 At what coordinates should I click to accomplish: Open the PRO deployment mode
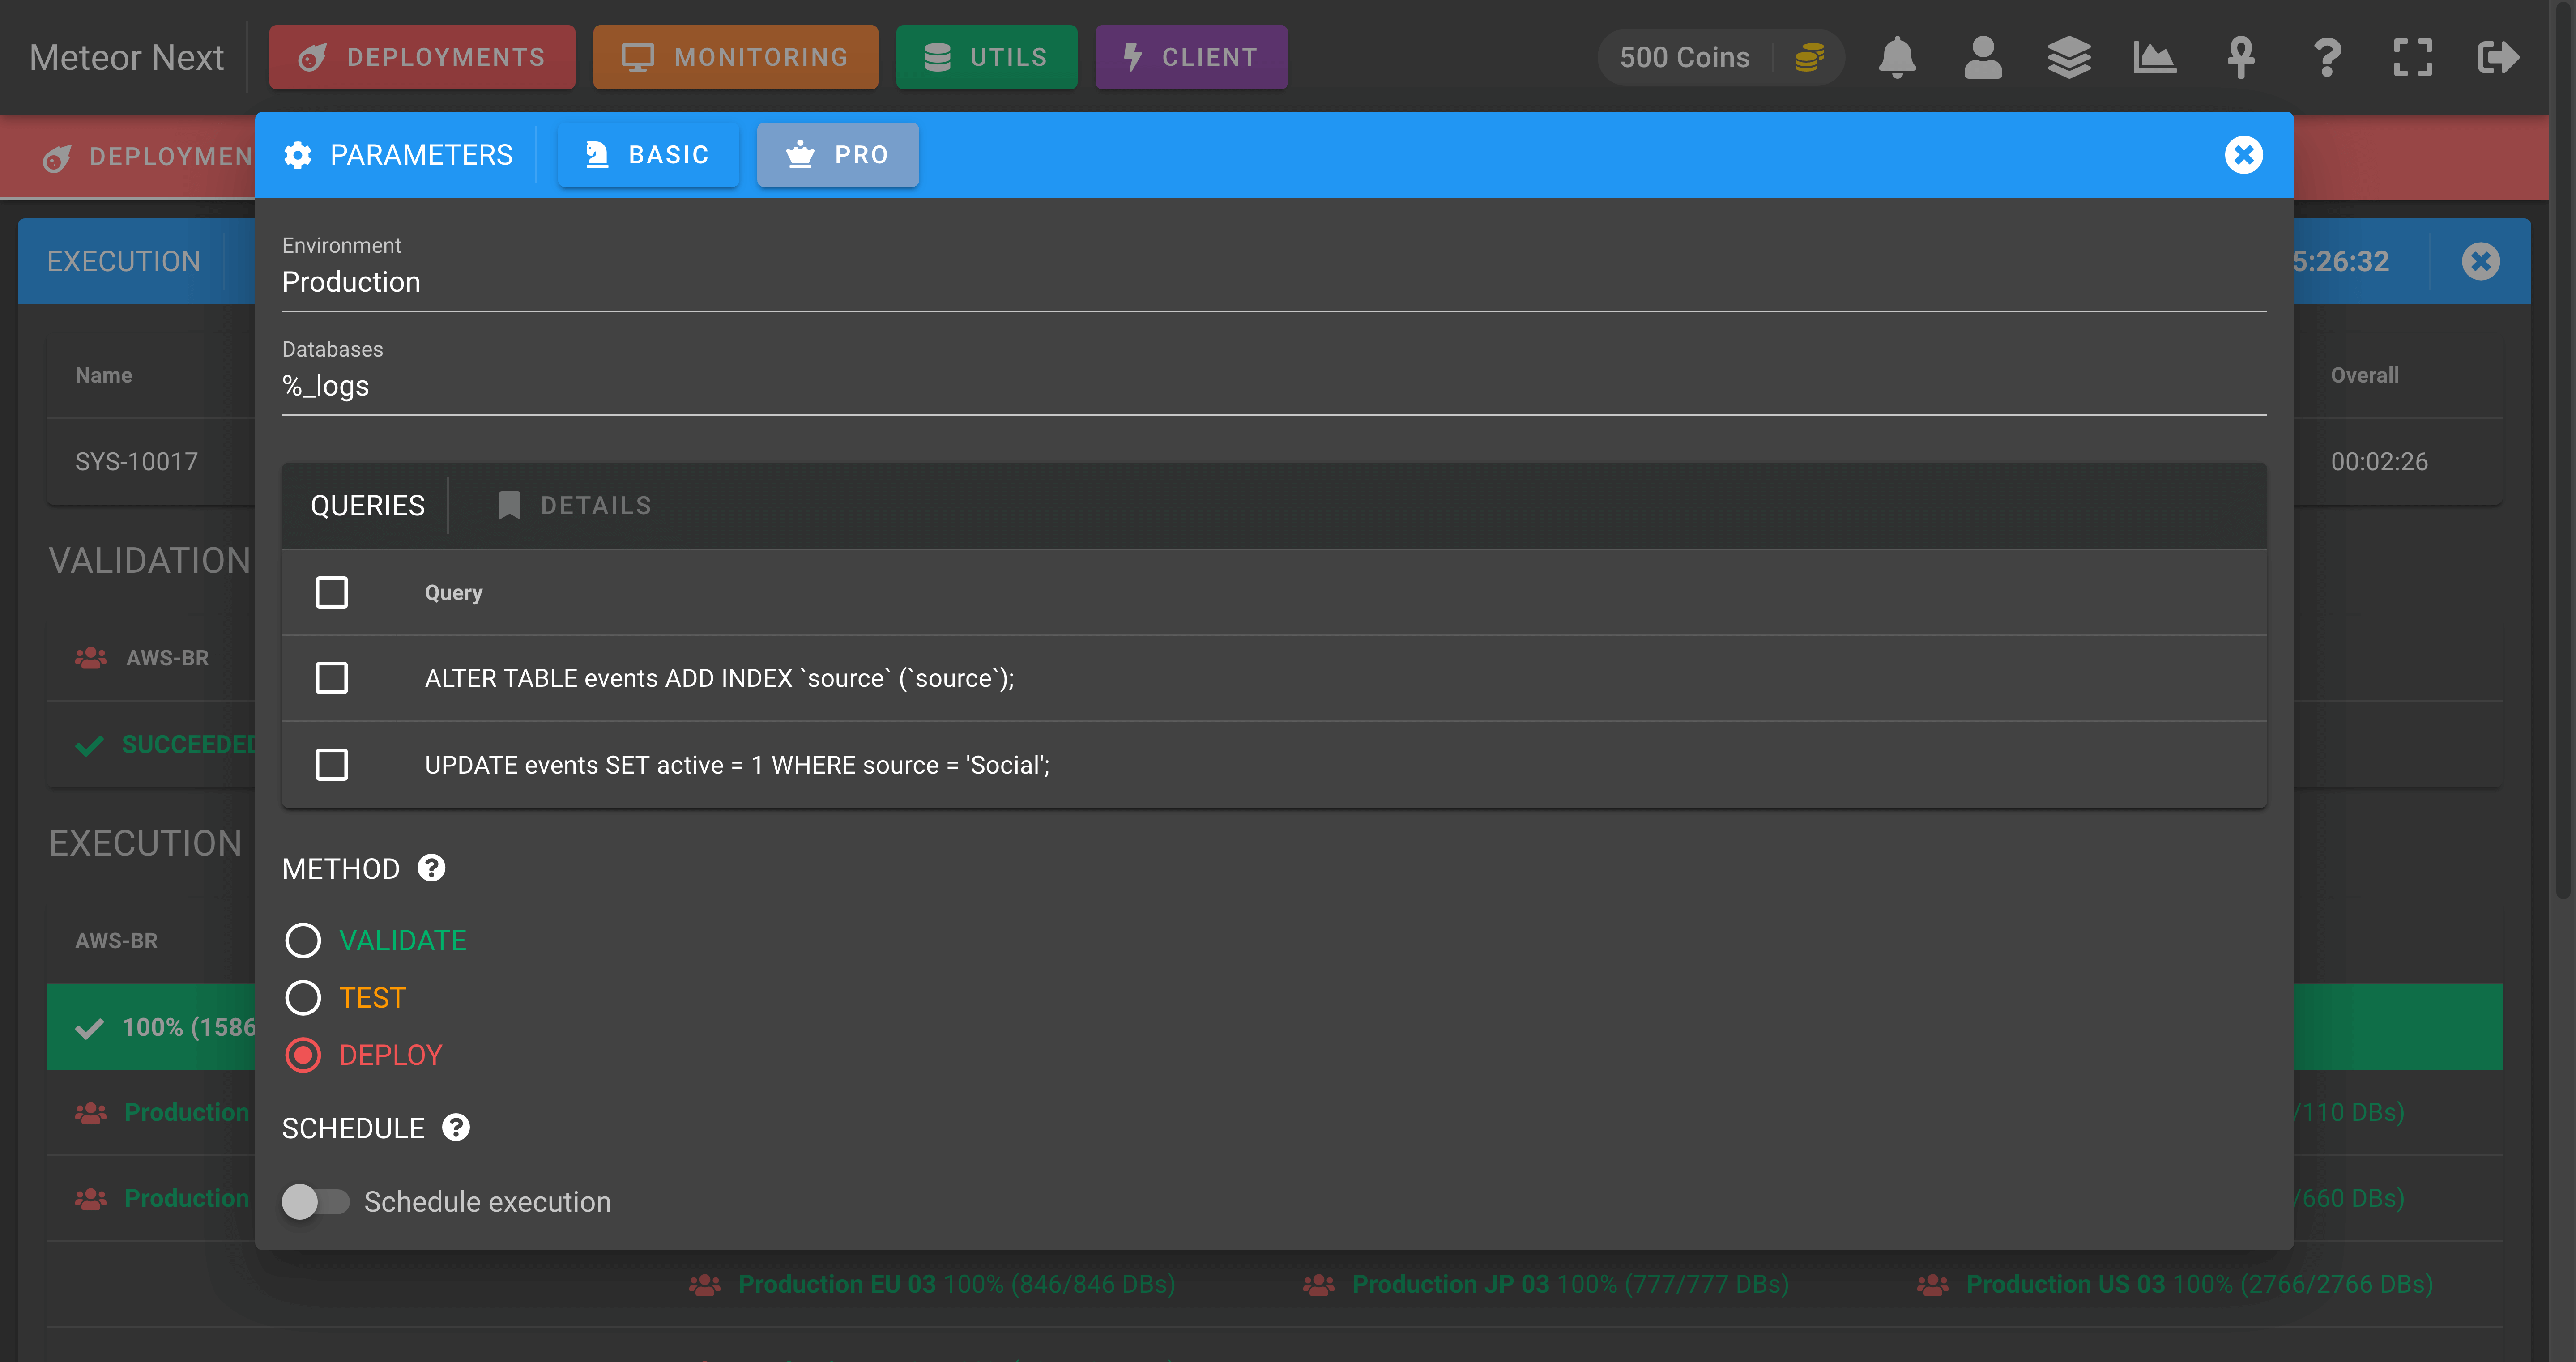click(x=837, y=155)
